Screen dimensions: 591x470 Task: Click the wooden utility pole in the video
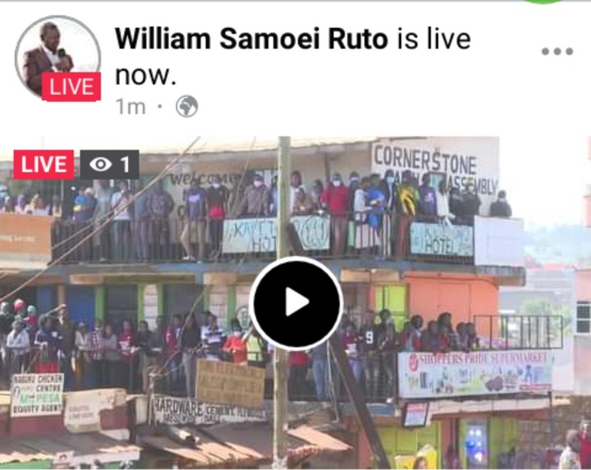tap(282, 303)
